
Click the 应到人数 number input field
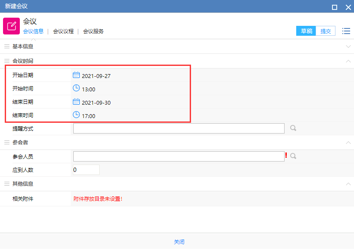86,170
